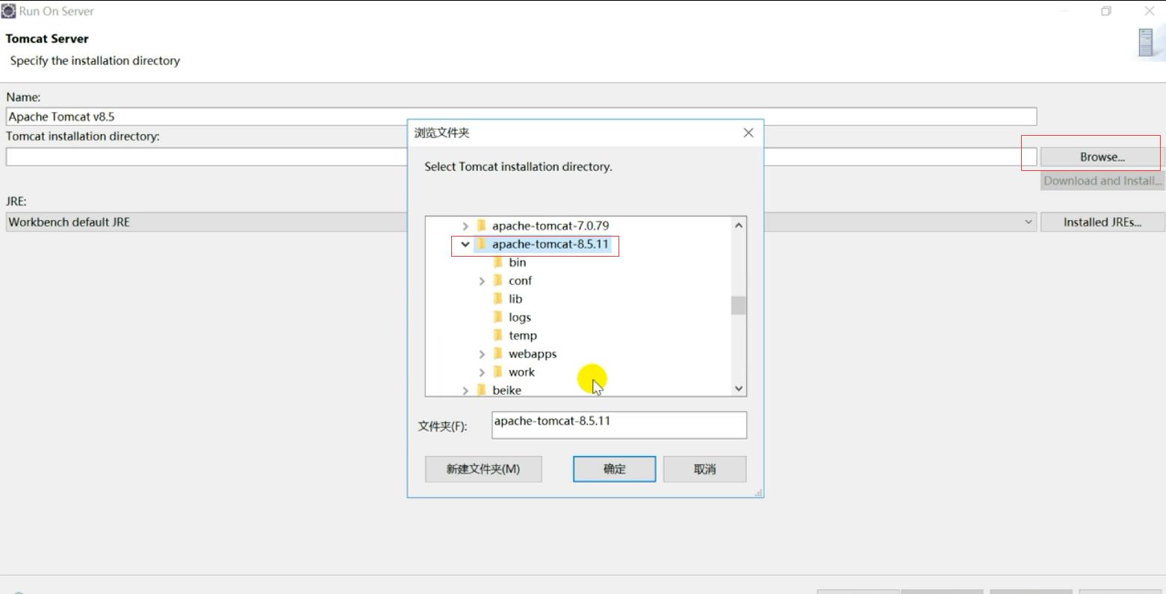Click the lib folder icon
This screenshot has height=594, width=1166.
coord(498,298)
